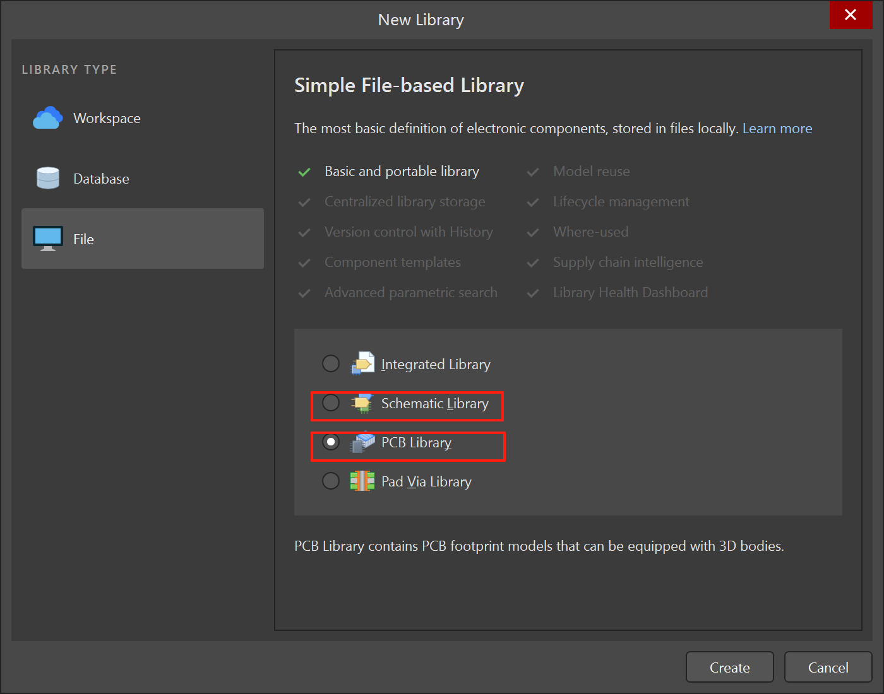The image size is (884, 694).
Task: Click the 'Lifecycle management' feature text
Action: 621,202
